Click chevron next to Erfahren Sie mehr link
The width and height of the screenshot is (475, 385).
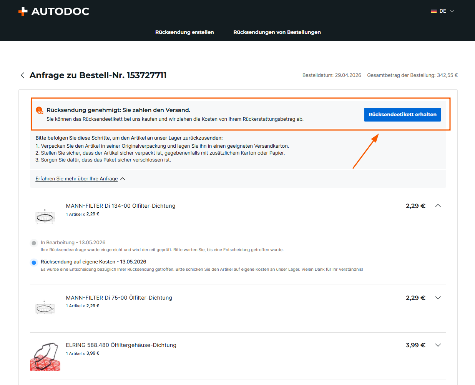(x=123, y=179)
